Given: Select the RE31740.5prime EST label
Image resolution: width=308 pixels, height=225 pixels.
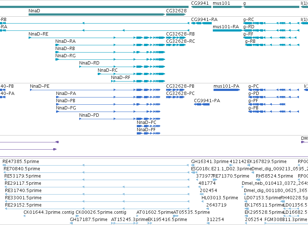Looking at the screenshot, I should tap(23, 191).
